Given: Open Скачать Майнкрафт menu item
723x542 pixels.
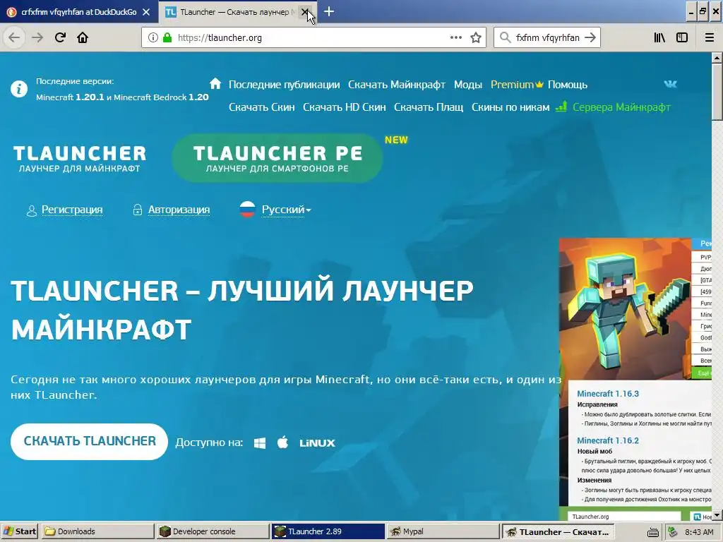Looking at the screenshot, I should 397,85.
